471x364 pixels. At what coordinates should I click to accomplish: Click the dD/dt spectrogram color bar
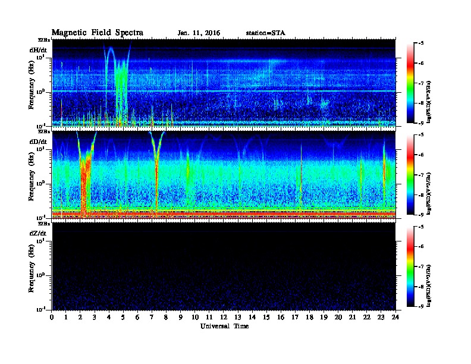pos(410,174)
